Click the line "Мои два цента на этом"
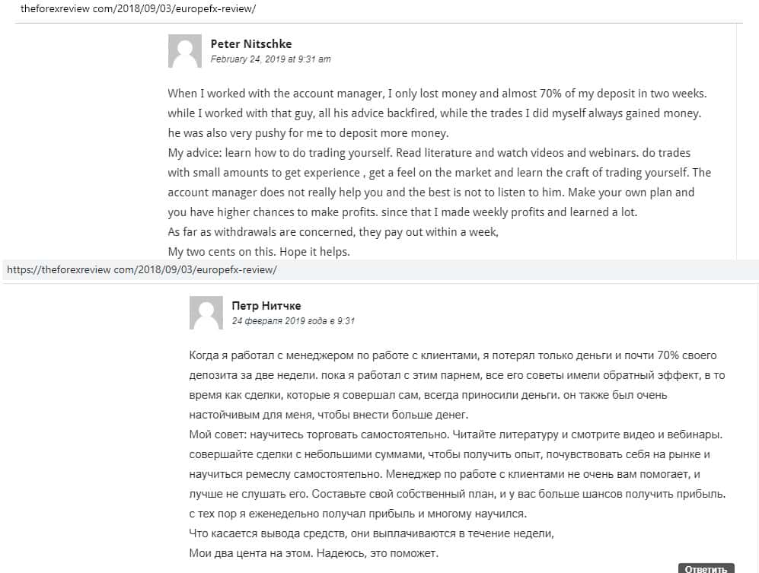This screenshot has height=573, width=759. tap(314, 553)
